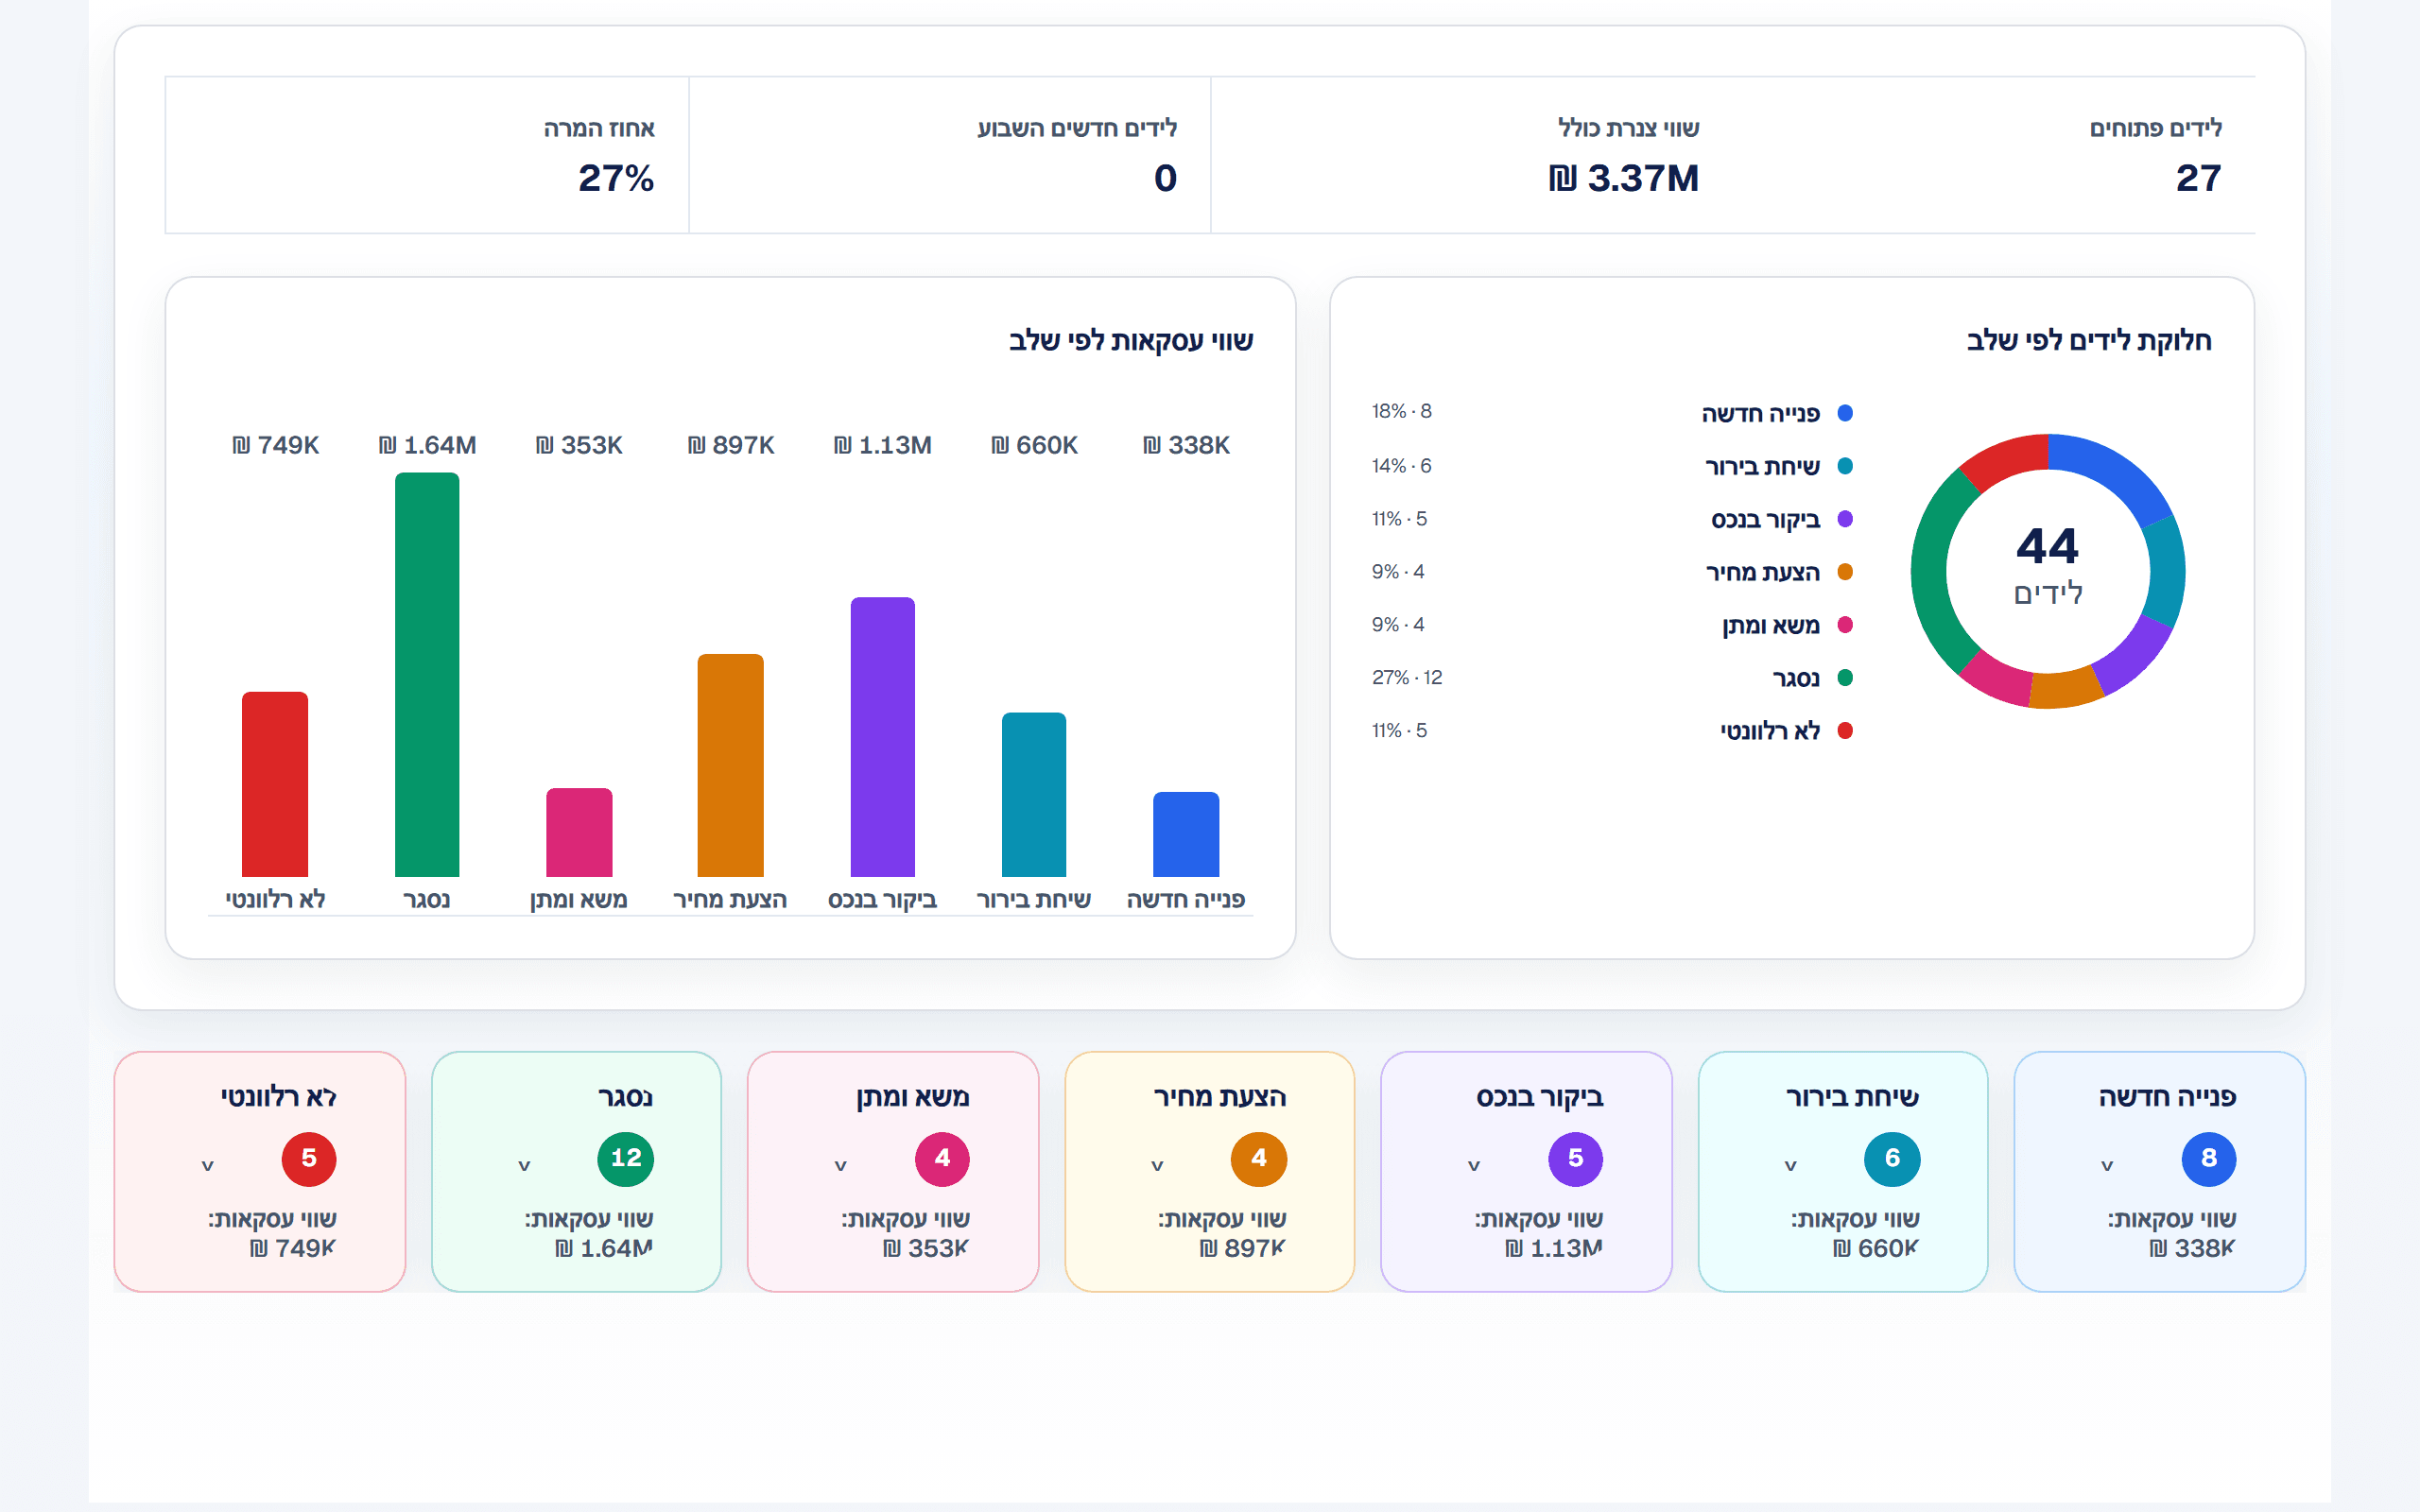2420x1512 pixels.
Task: Expand the משא ומתן stage card chevron
Action: (840, 1166)
